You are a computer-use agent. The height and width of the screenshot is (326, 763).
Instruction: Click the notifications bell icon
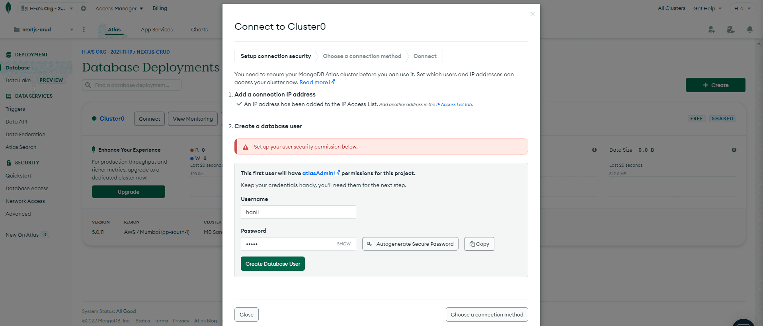point(750,29)
